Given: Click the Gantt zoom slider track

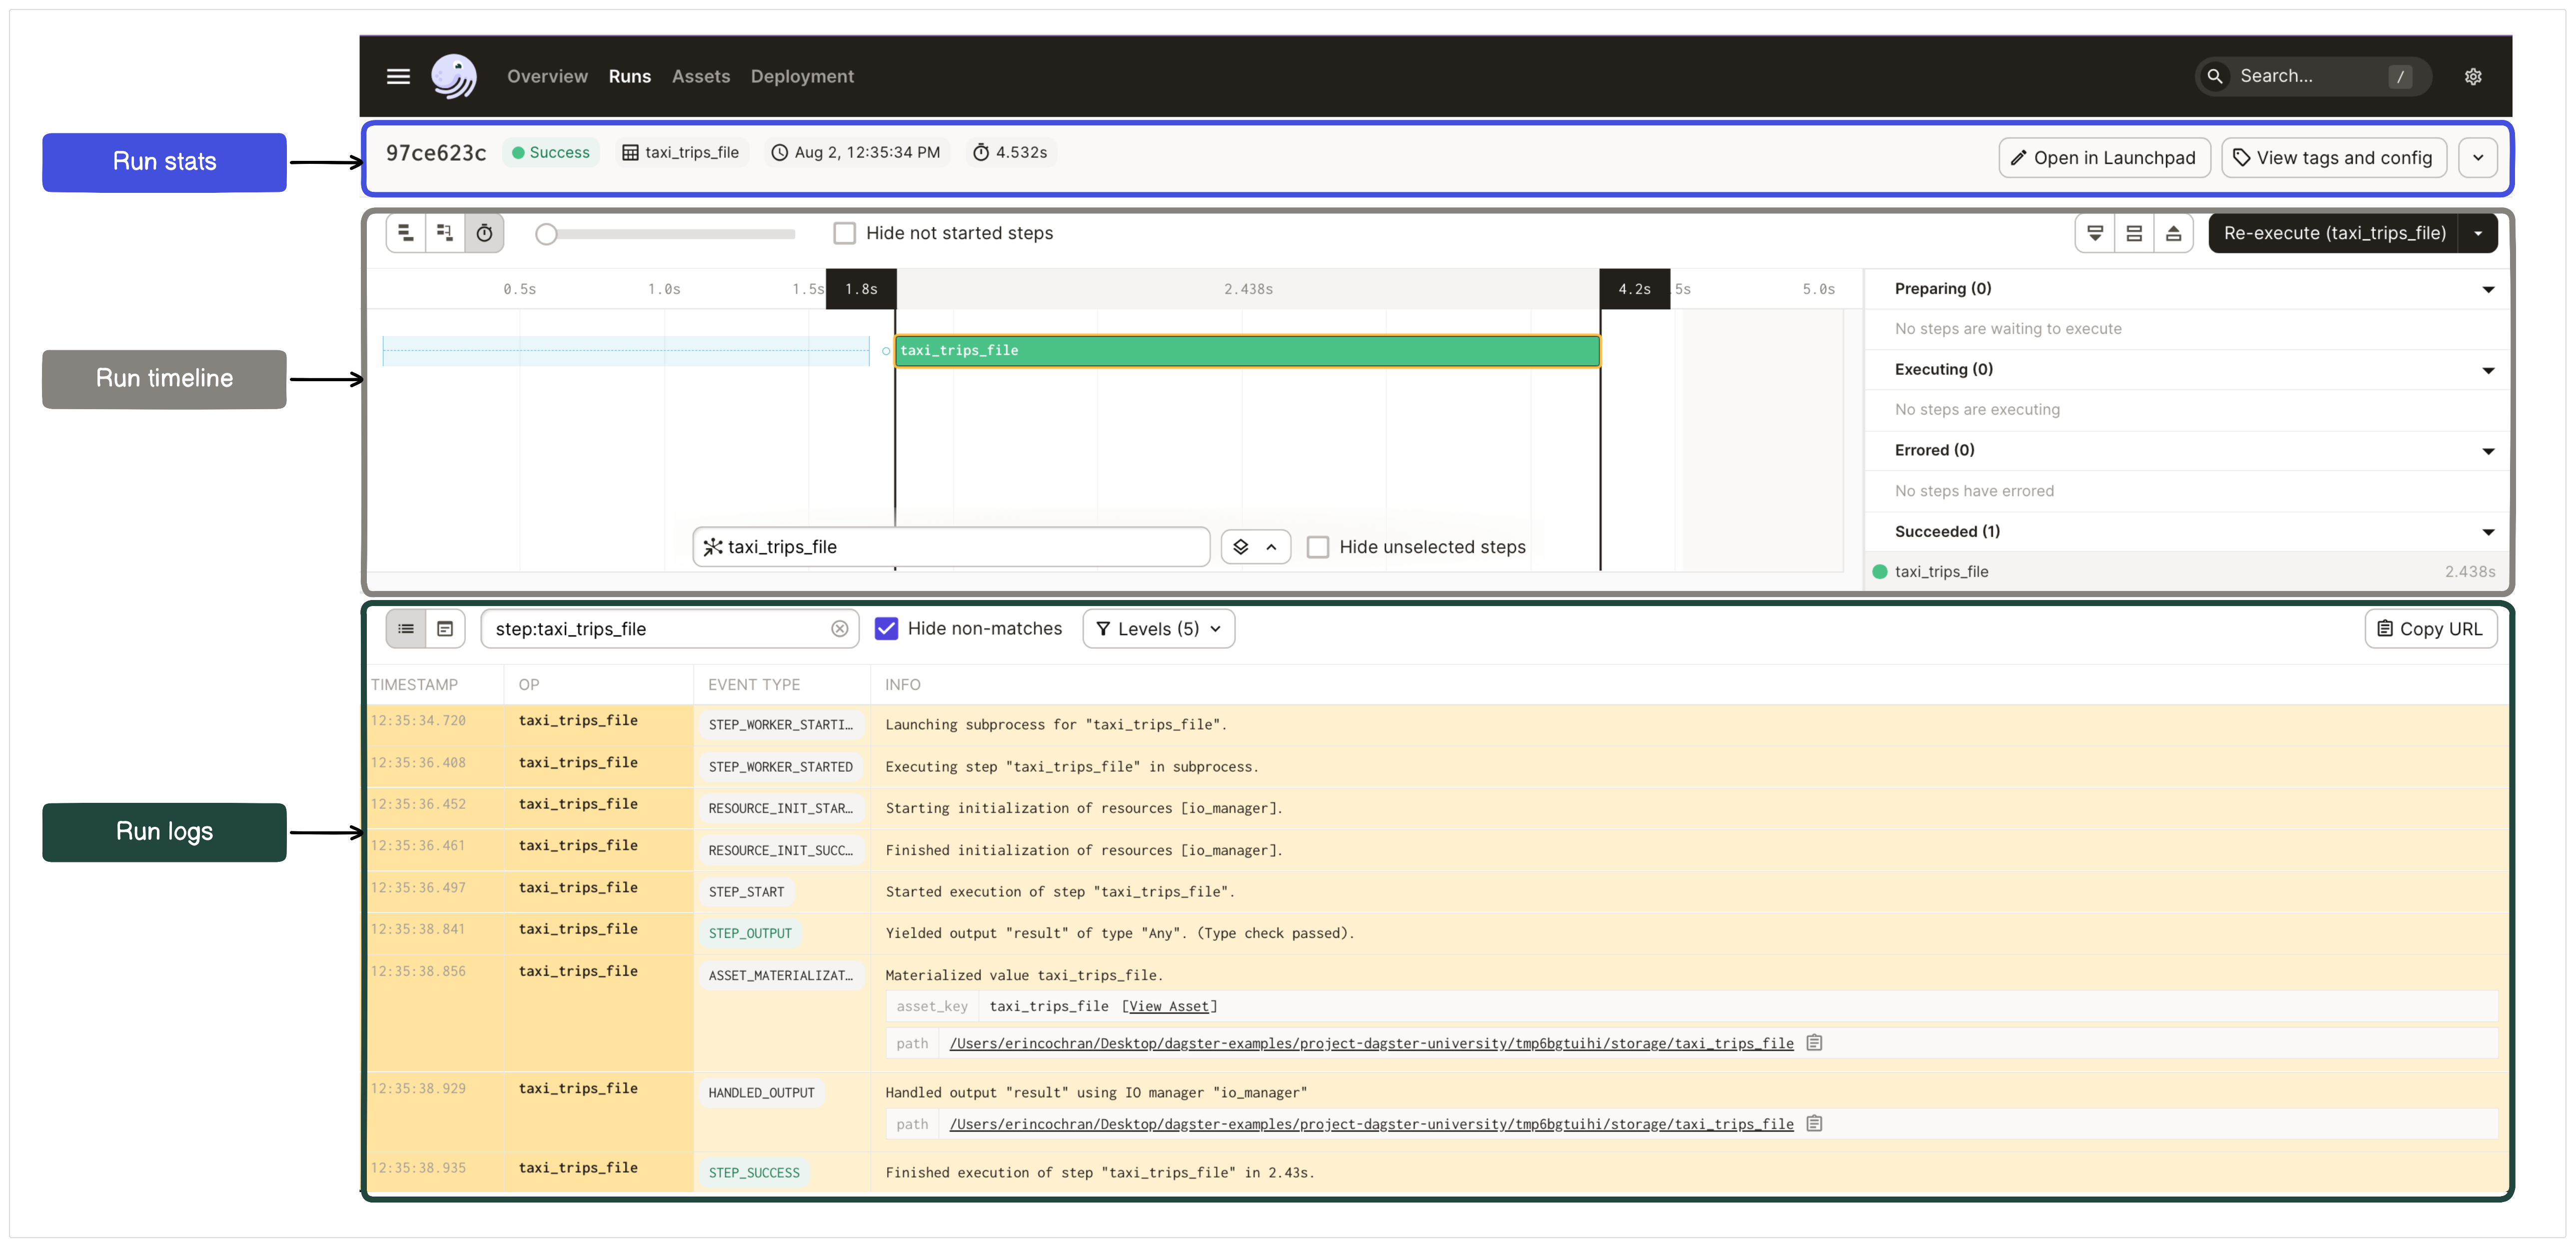Looking at the screenshot, I should click(x=667, y=234).
